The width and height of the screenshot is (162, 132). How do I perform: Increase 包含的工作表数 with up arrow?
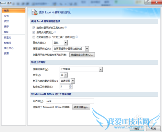point(71,86)
